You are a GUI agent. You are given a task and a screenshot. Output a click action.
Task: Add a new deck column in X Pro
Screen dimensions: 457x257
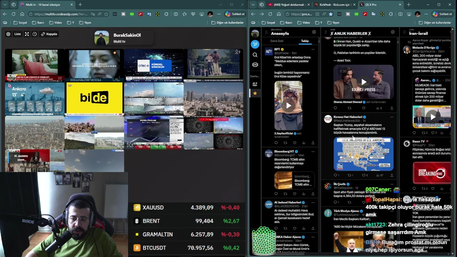[255, 84]
